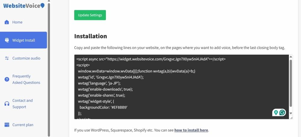Click the Home house icon

7,22
